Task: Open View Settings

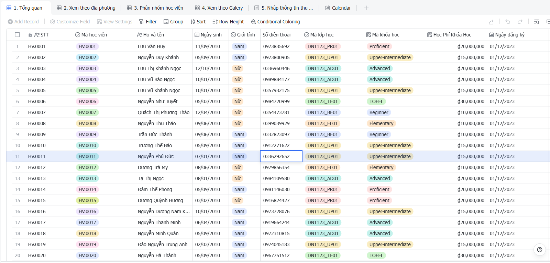Action: [x=114, y=22]
